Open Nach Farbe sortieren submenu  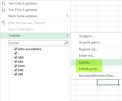[x=35, y=16]
